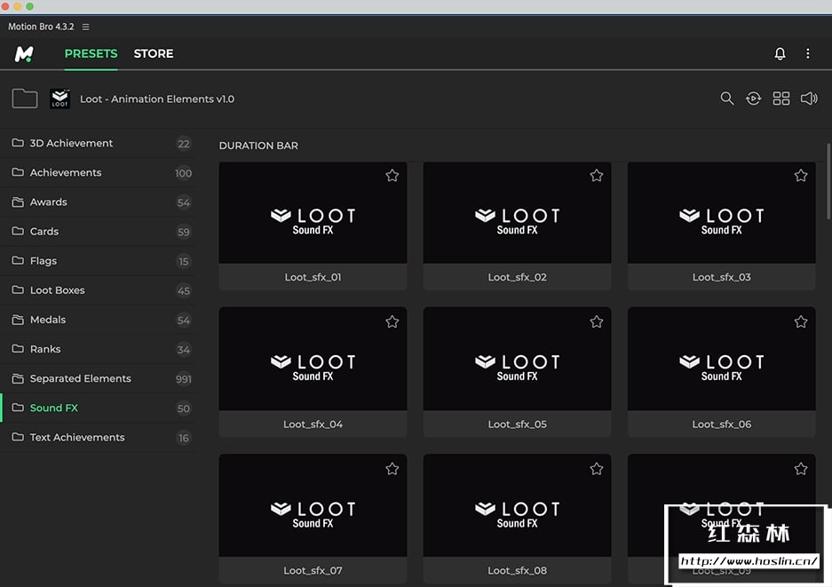Select the Loot - Animation Elements v1.0 title
Image resolution: width=832 pixels, height=587 pixels.
157,99
